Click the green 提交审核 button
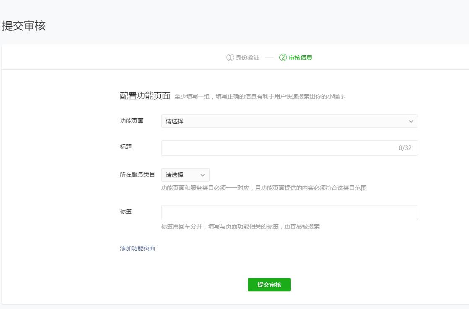 [269, 285]
